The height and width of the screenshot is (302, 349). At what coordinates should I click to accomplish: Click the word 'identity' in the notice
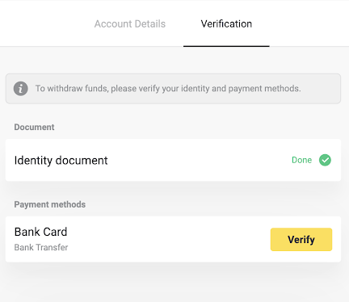click(196, 89)
